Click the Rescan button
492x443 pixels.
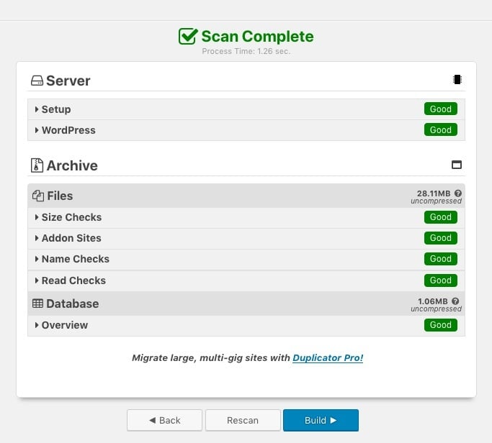(x=243, y=420)
